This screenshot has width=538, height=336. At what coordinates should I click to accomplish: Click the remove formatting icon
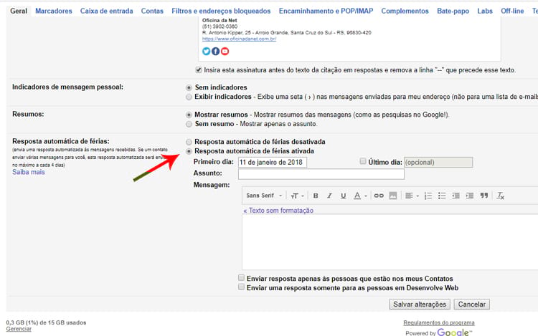[501, 196]
